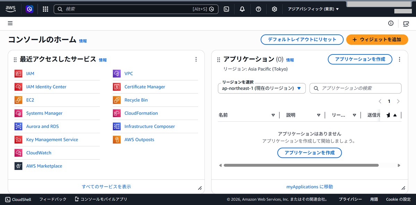Launch CloudShell from the top bar icon
The image size is (416, 205).
point(226,9)
